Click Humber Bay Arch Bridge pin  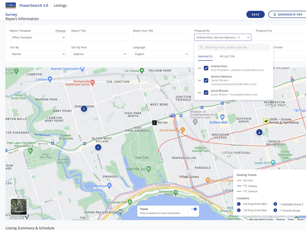tap(121, 212)
